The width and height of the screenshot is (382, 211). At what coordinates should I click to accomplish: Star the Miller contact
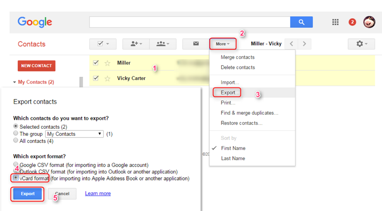[x=107, y=63]
